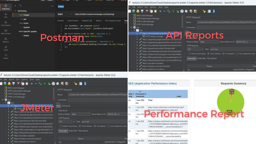
Task: Open the Mock Servers sidebar icon
Action: point(6,32)
